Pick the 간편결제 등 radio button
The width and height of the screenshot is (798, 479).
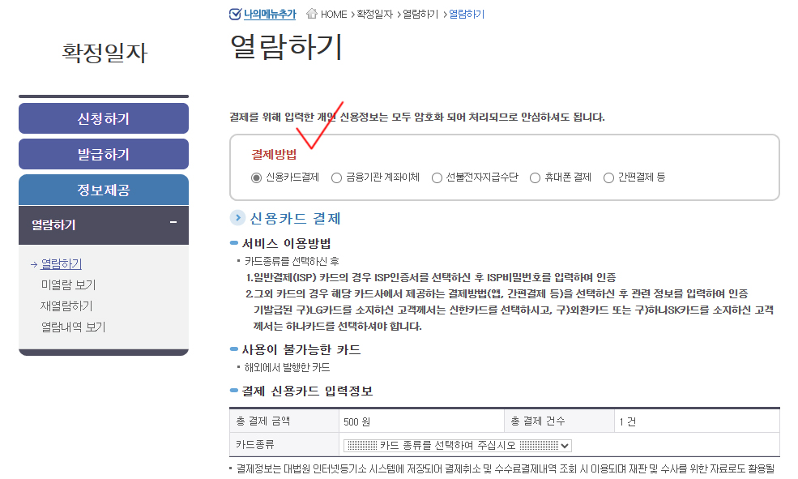coord(608,177)
